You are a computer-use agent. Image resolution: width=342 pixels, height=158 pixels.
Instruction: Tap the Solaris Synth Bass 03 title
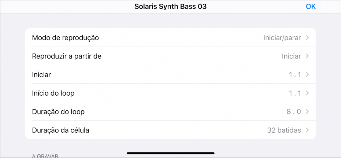click(x=171, y=7)
